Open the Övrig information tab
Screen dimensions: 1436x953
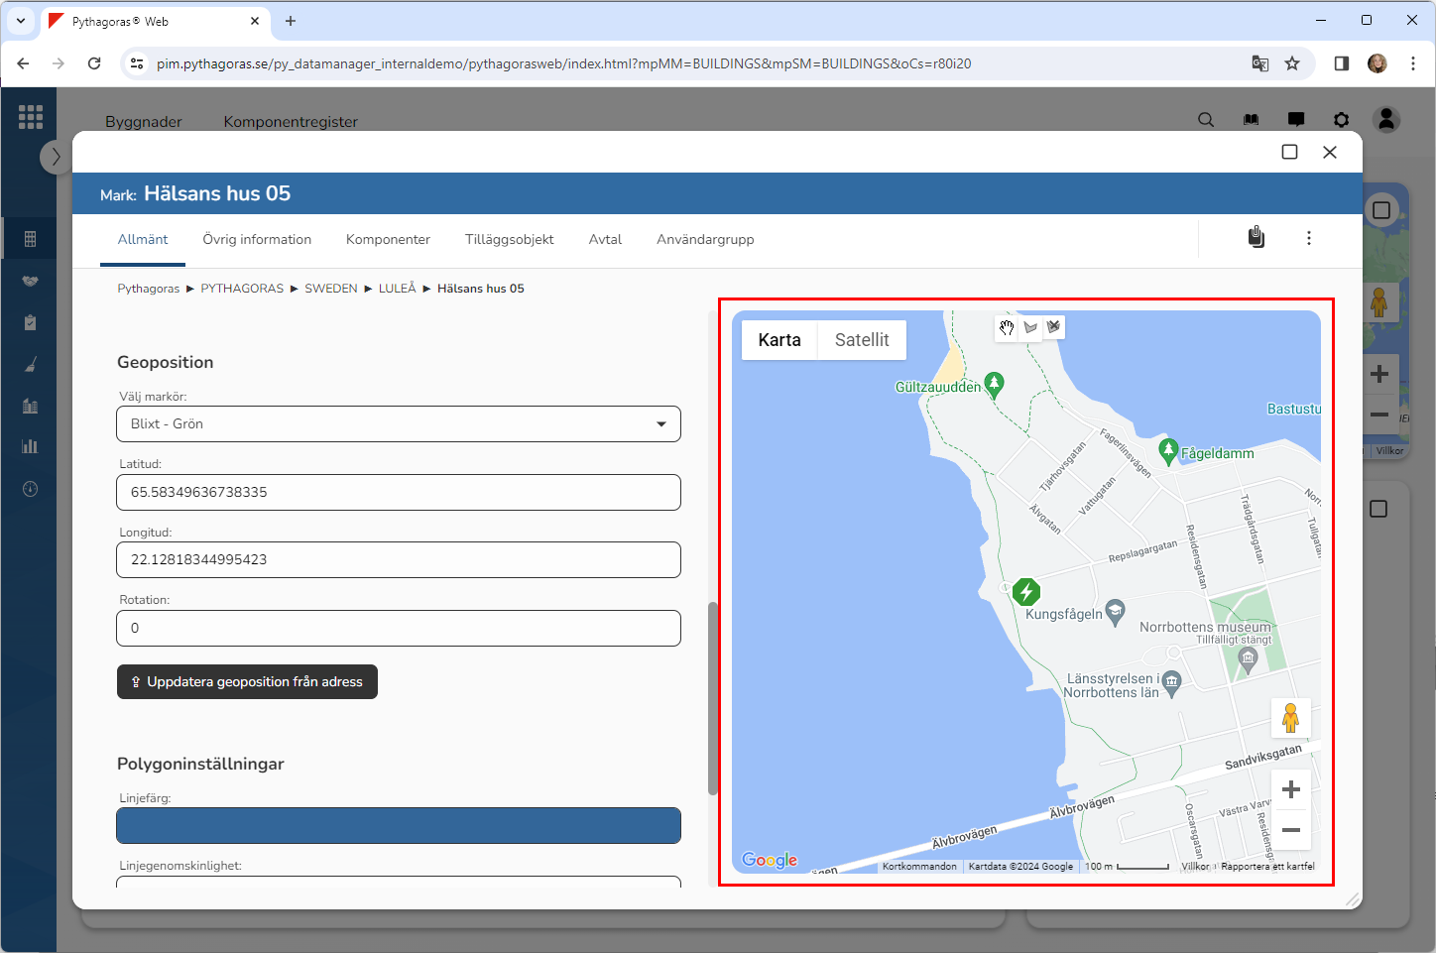[257, 240]
